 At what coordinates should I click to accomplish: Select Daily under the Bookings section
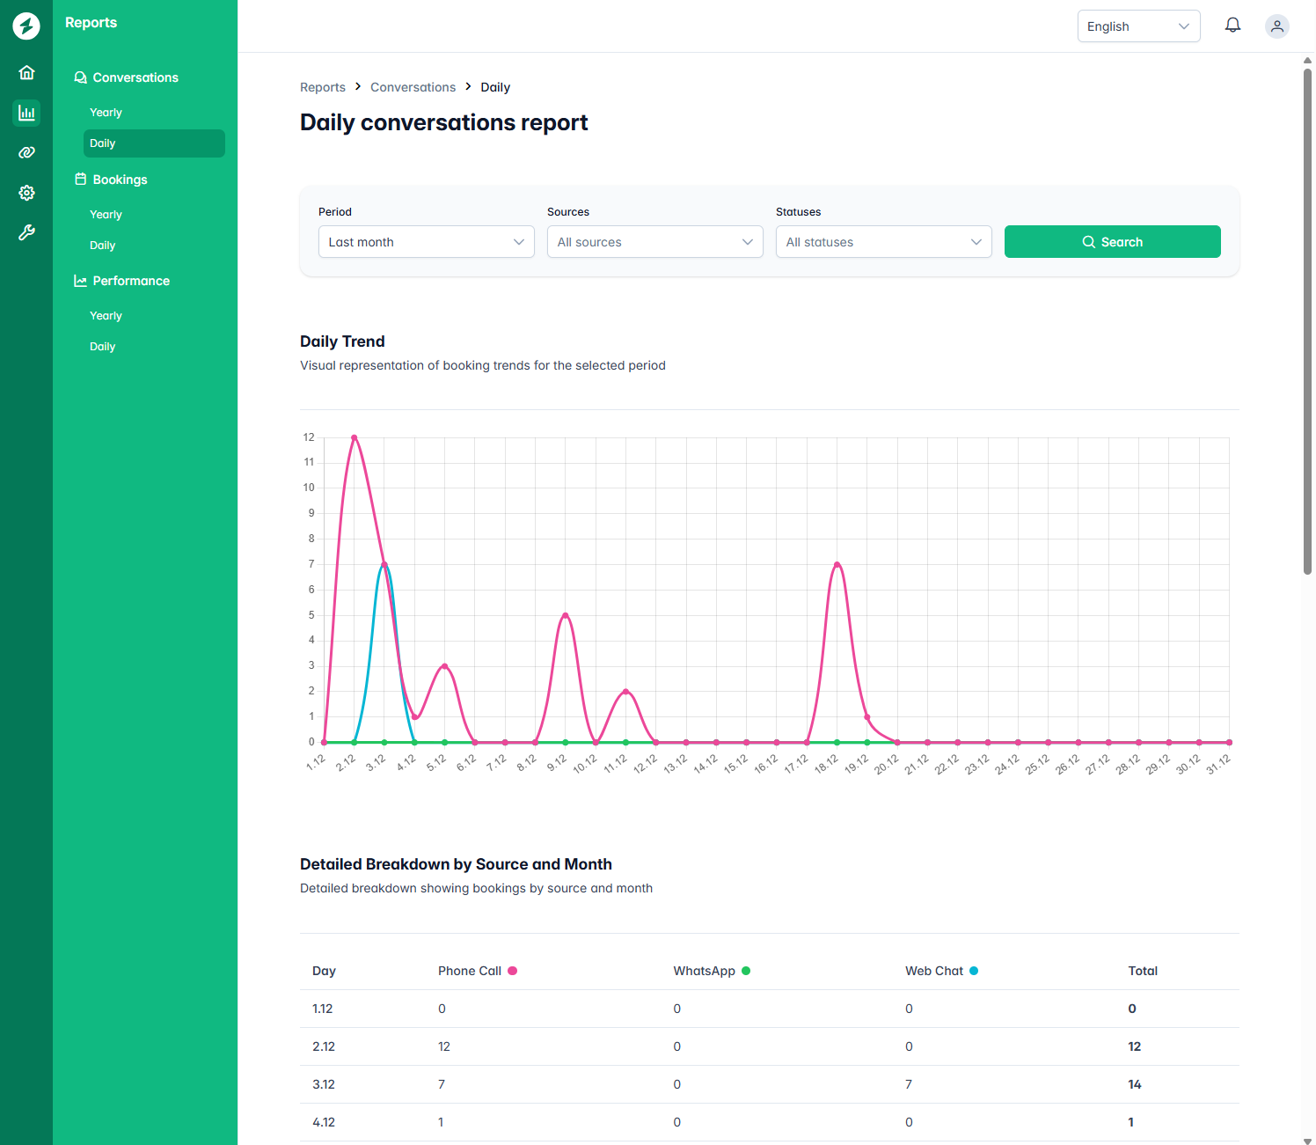pos(102,245)
